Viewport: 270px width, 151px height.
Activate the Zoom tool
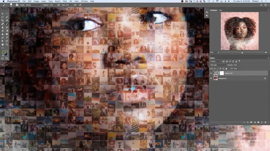pyautogui.click(x=7, y=44)
